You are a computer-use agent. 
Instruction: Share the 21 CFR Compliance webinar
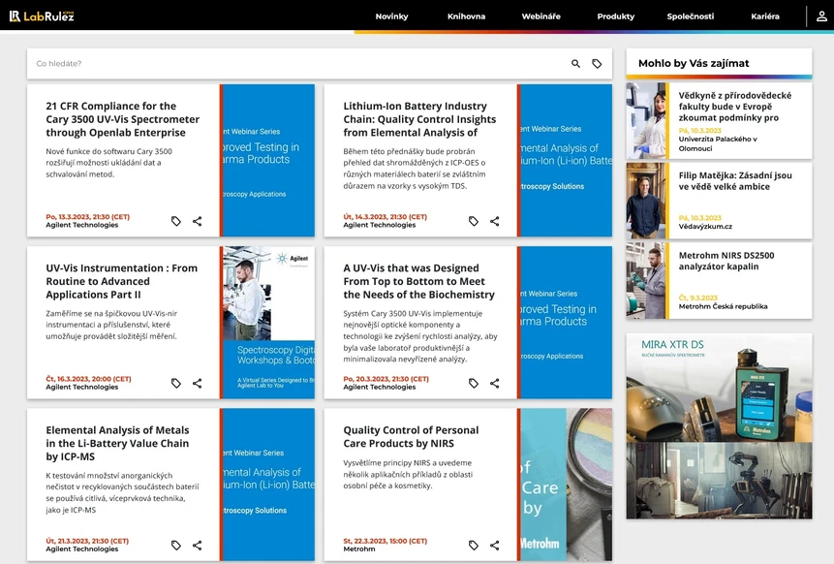click(x=198, y=221)
